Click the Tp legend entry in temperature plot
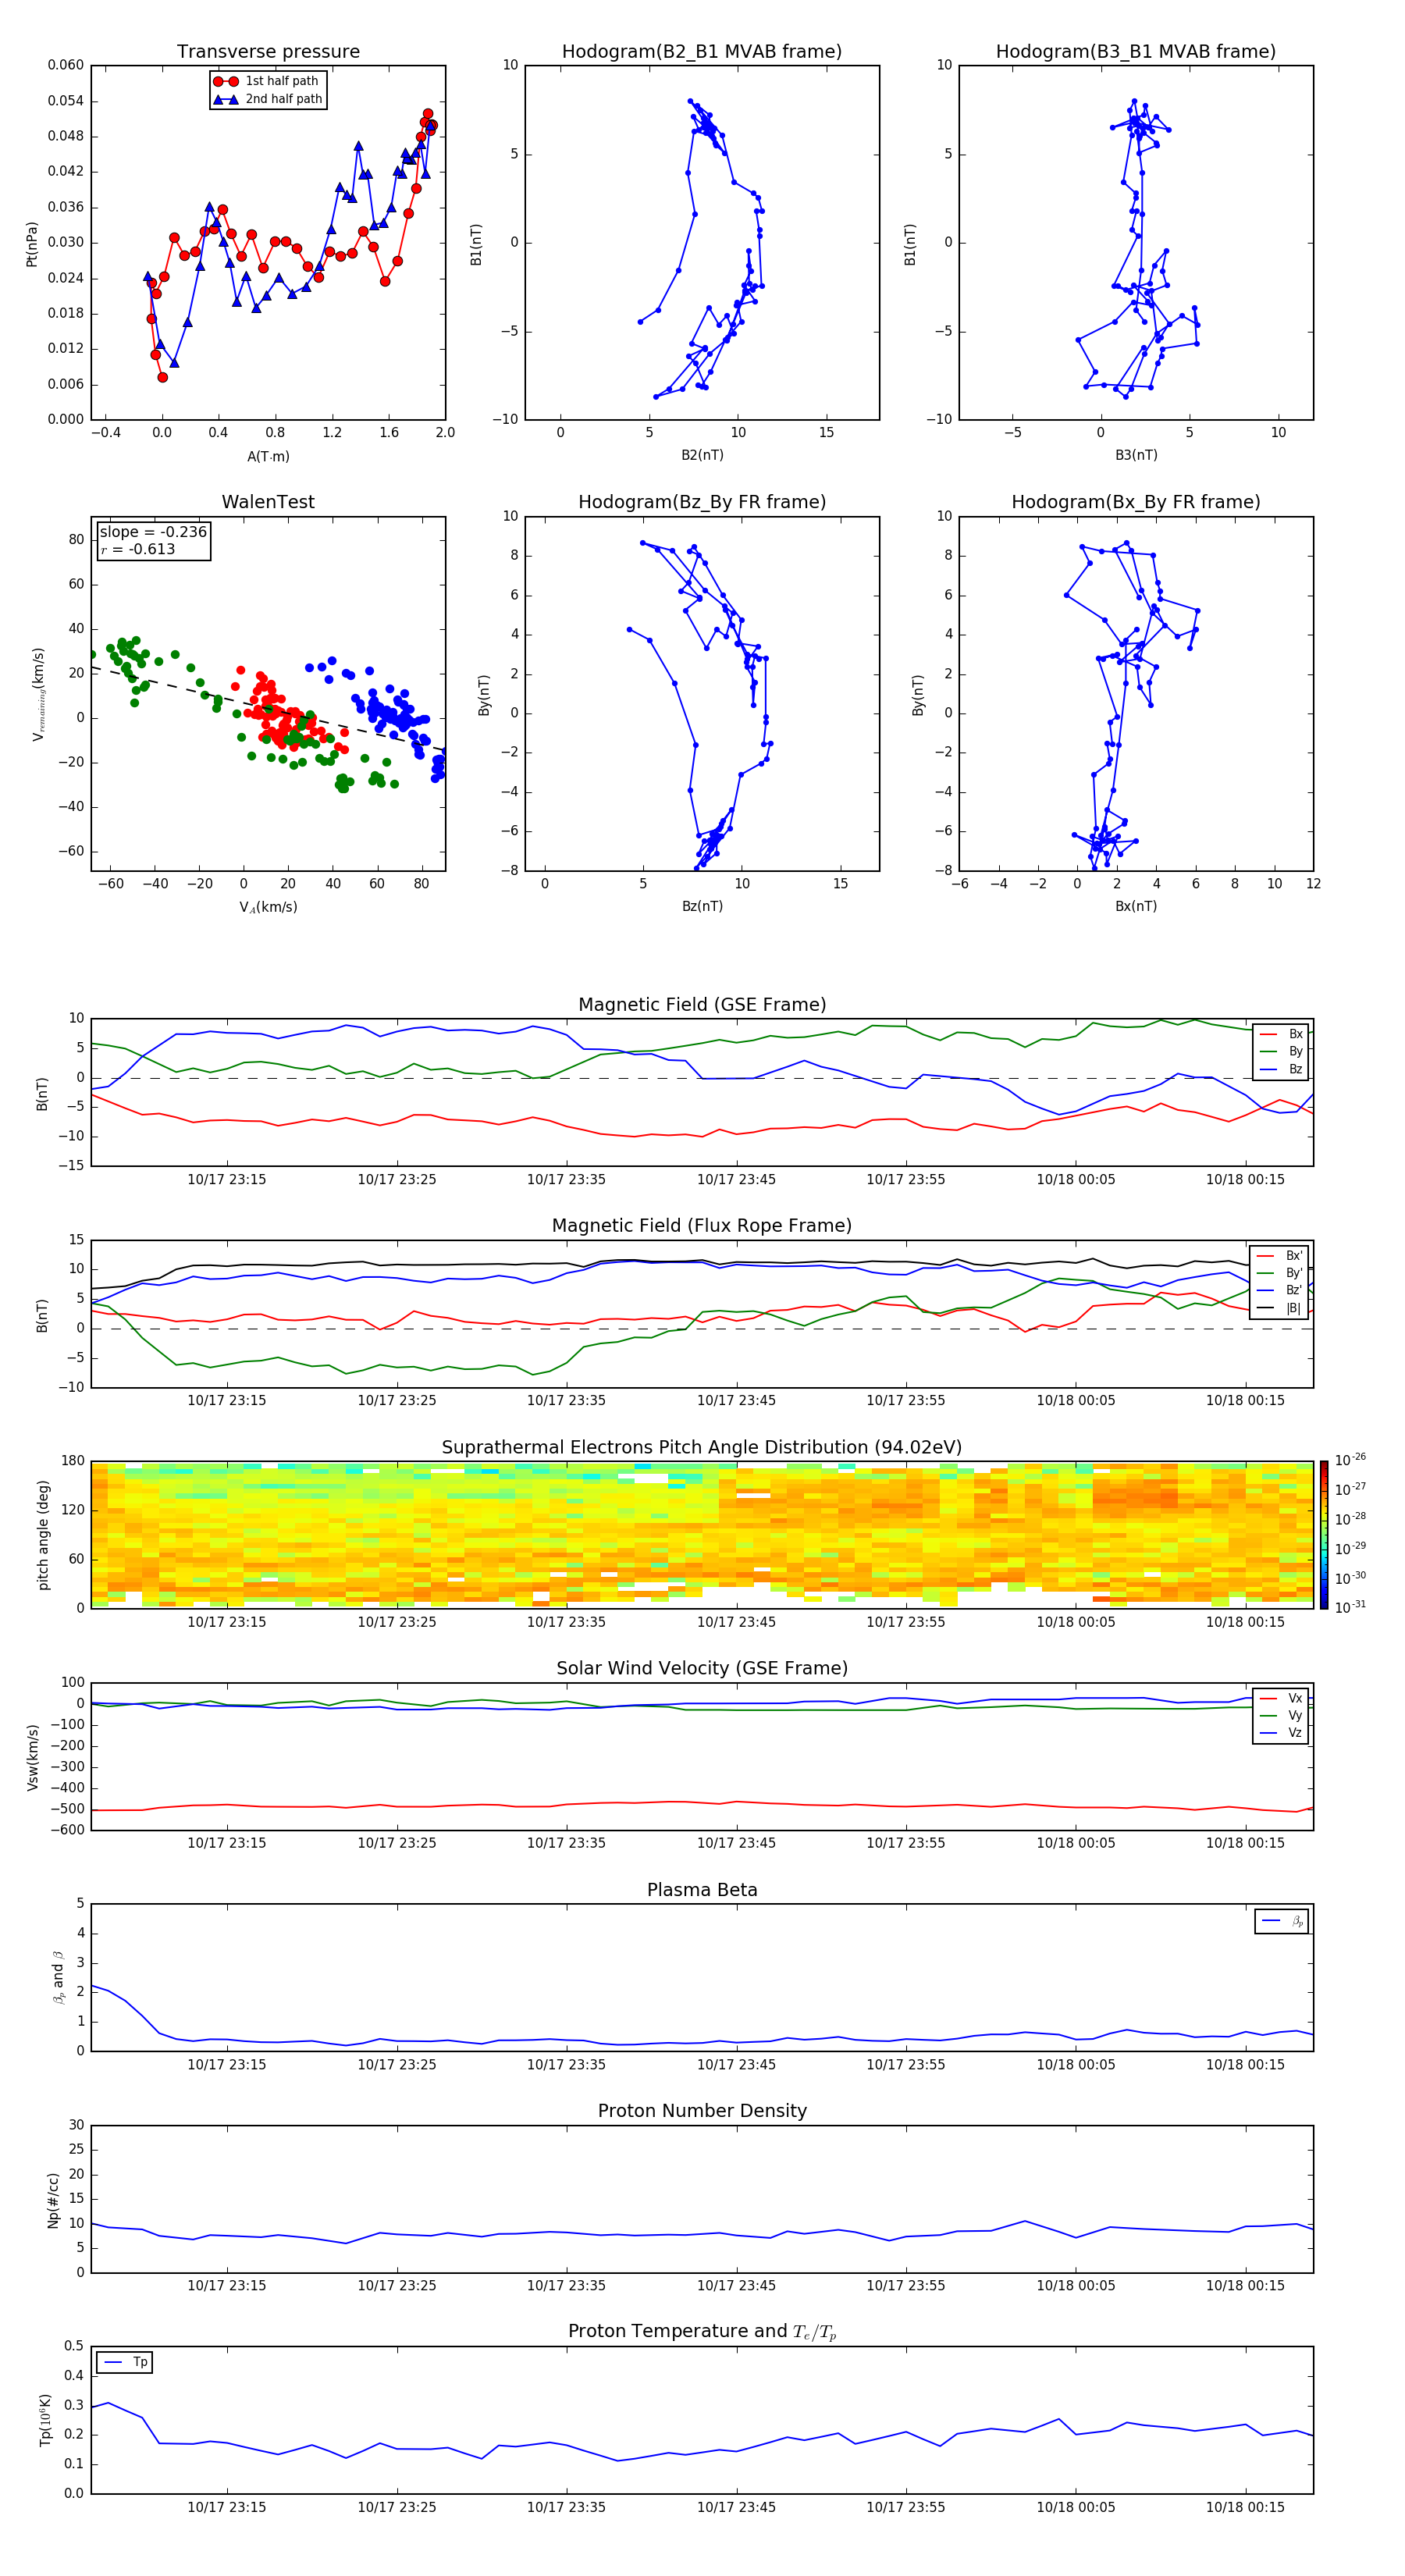Viewport: 1405px width, 2576px height. (125, 2362)
